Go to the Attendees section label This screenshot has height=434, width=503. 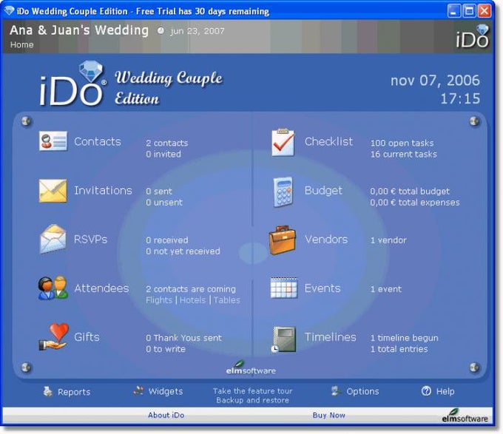click(x=101, y=288)
